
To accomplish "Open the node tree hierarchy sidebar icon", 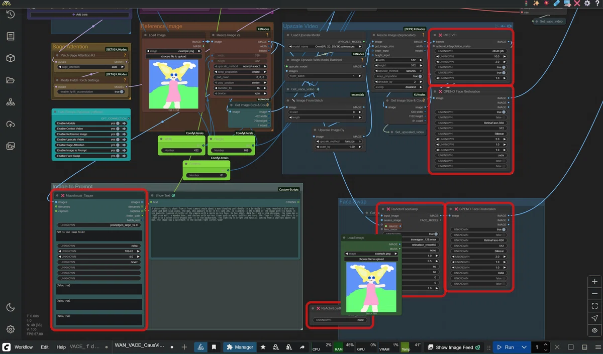I will coord(10,102).
